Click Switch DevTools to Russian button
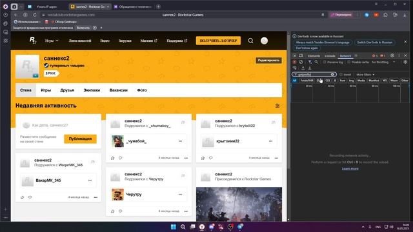 (374, 43)
